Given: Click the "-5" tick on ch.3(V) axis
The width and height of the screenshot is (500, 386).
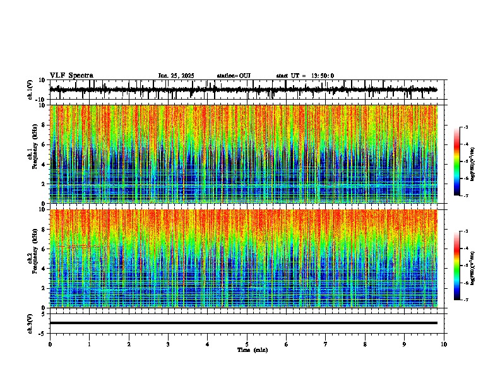Looking at the screenshot, I should tap(43, 334).
